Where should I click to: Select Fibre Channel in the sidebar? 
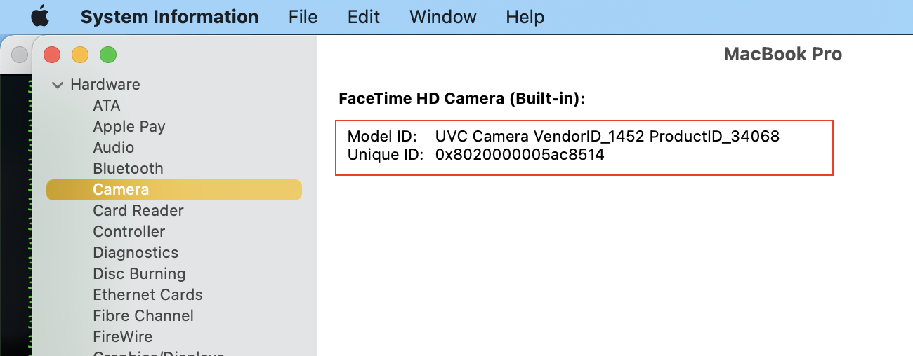(x=143, y=316)
